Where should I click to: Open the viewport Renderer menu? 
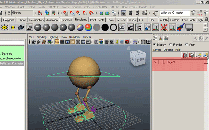(x=75, y=37)
